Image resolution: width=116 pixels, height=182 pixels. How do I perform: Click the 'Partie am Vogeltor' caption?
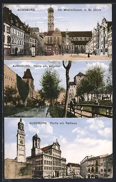(47, 66)
